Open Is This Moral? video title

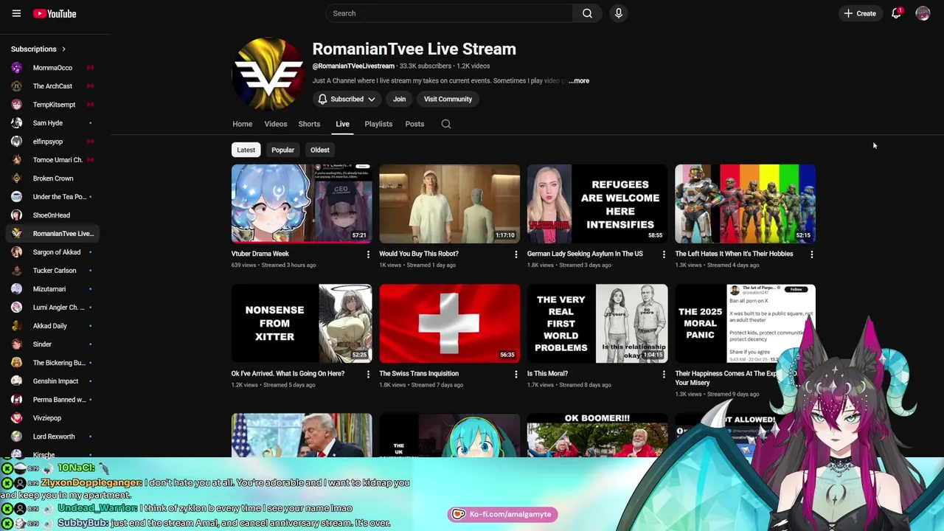[547, 374]
